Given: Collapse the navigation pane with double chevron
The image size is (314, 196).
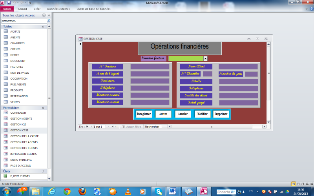Looking at the screenshot, I should click(49, 15).
